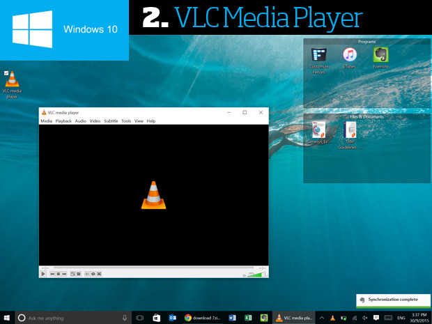Click the VLC cone in system tray

332,318
